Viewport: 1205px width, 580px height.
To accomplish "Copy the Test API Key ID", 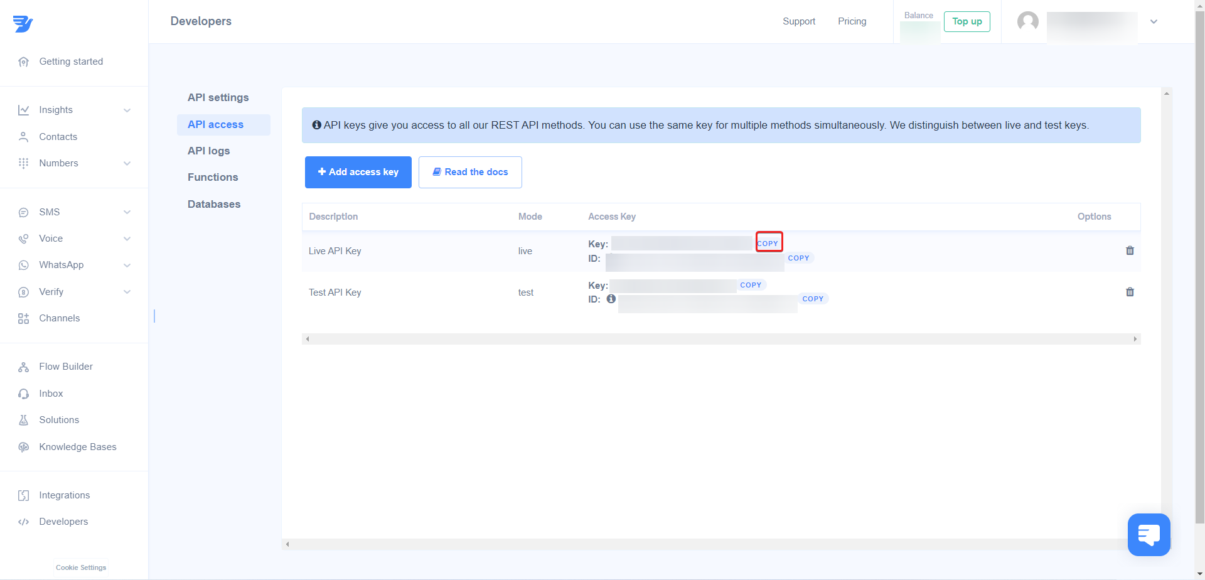I will [813, 299].
